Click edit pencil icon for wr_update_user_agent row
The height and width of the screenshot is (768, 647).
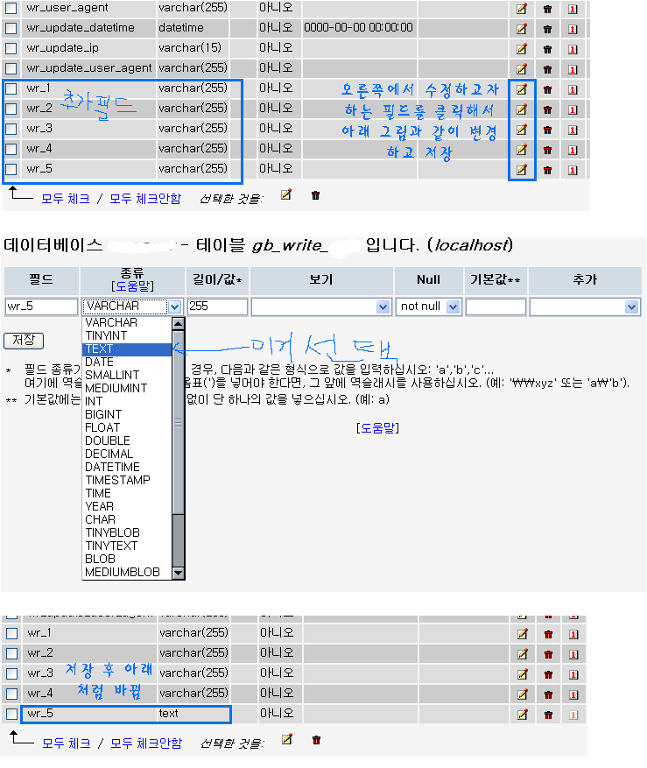click(x=522, y=69)
